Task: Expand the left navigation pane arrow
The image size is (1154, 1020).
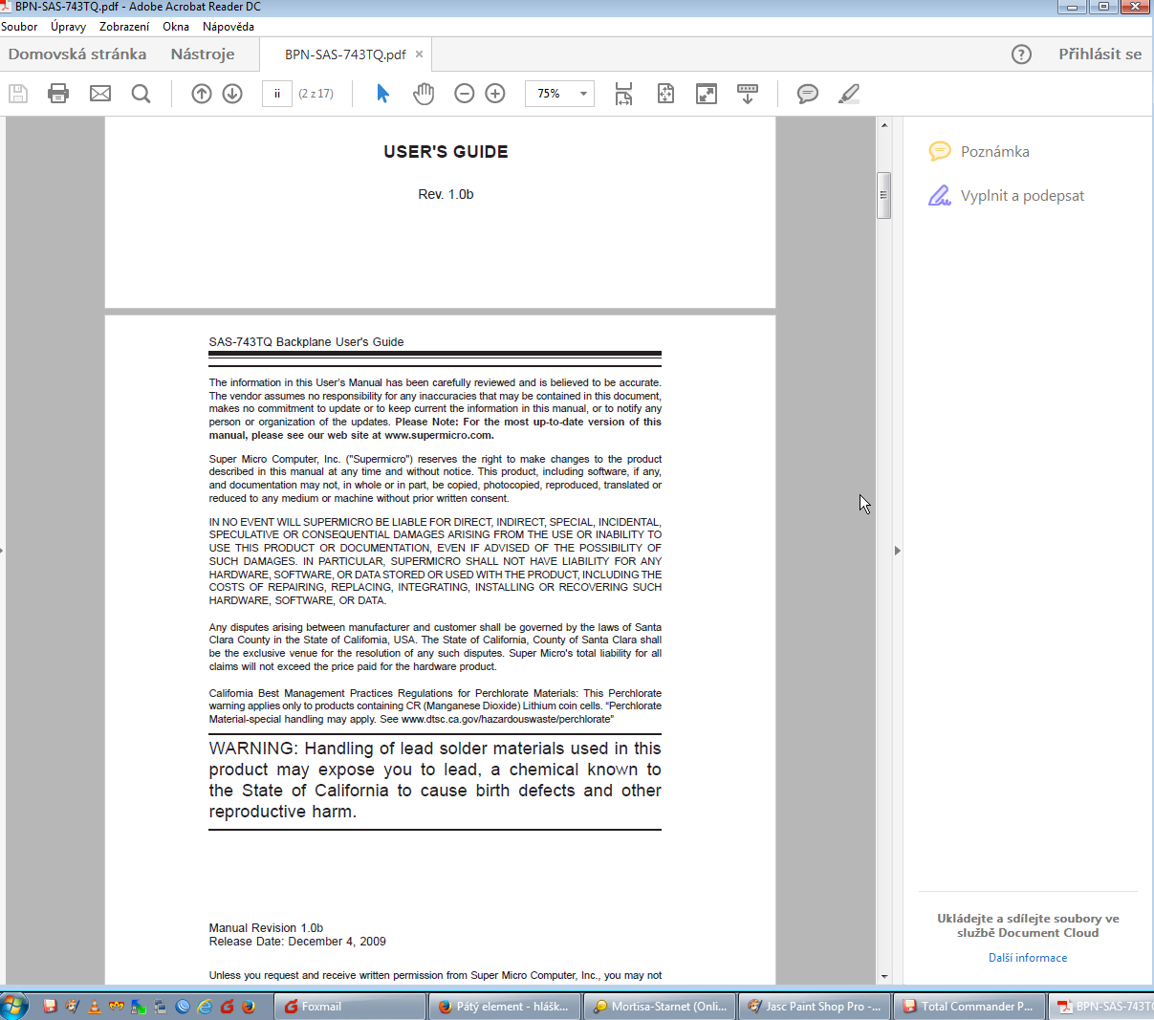Action: [x=2, y=551]
